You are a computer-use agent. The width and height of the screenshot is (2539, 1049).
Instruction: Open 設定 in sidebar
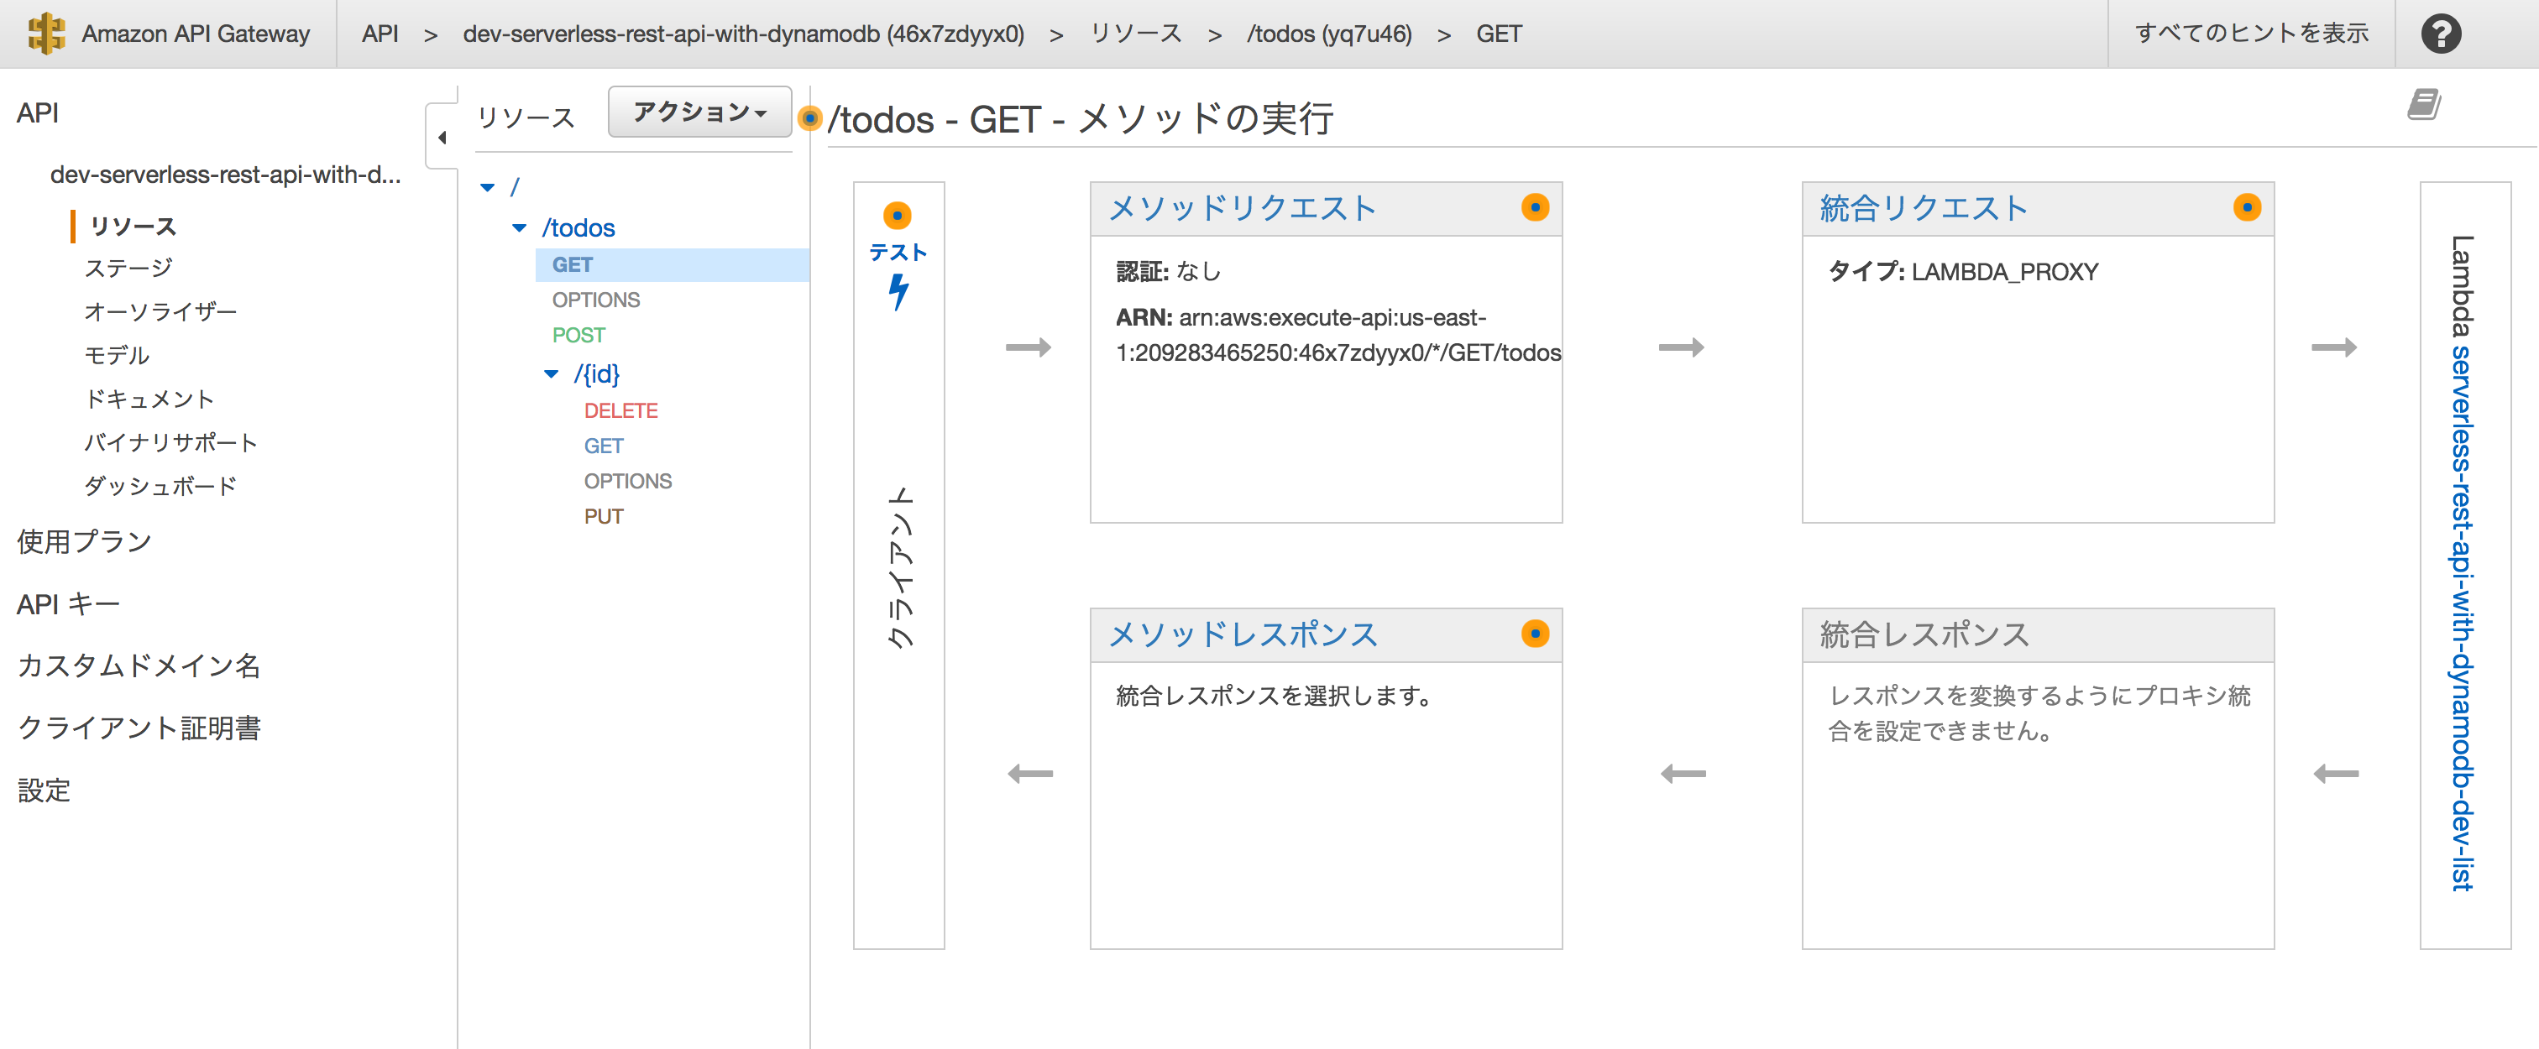click(44, 790)
